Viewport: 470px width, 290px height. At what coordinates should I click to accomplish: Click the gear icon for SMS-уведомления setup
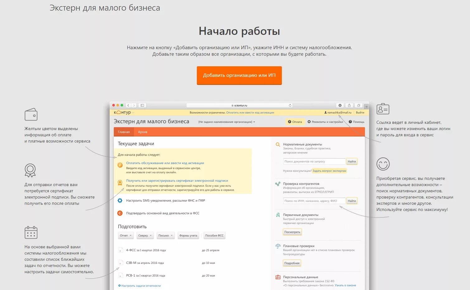pos(120,201)
